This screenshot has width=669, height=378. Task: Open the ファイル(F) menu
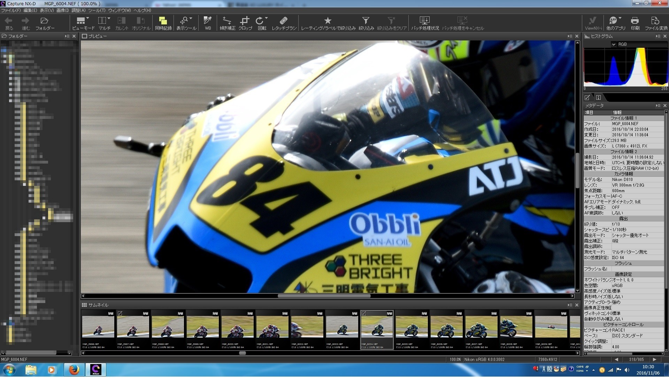(11, 10)
